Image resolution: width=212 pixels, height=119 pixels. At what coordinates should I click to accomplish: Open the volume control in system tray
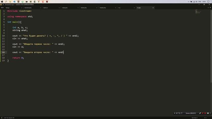[x=196, y=2]
